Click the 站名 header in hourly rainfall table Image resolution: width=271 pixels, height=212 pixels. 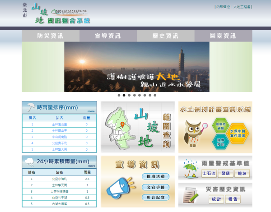point(60,118)
